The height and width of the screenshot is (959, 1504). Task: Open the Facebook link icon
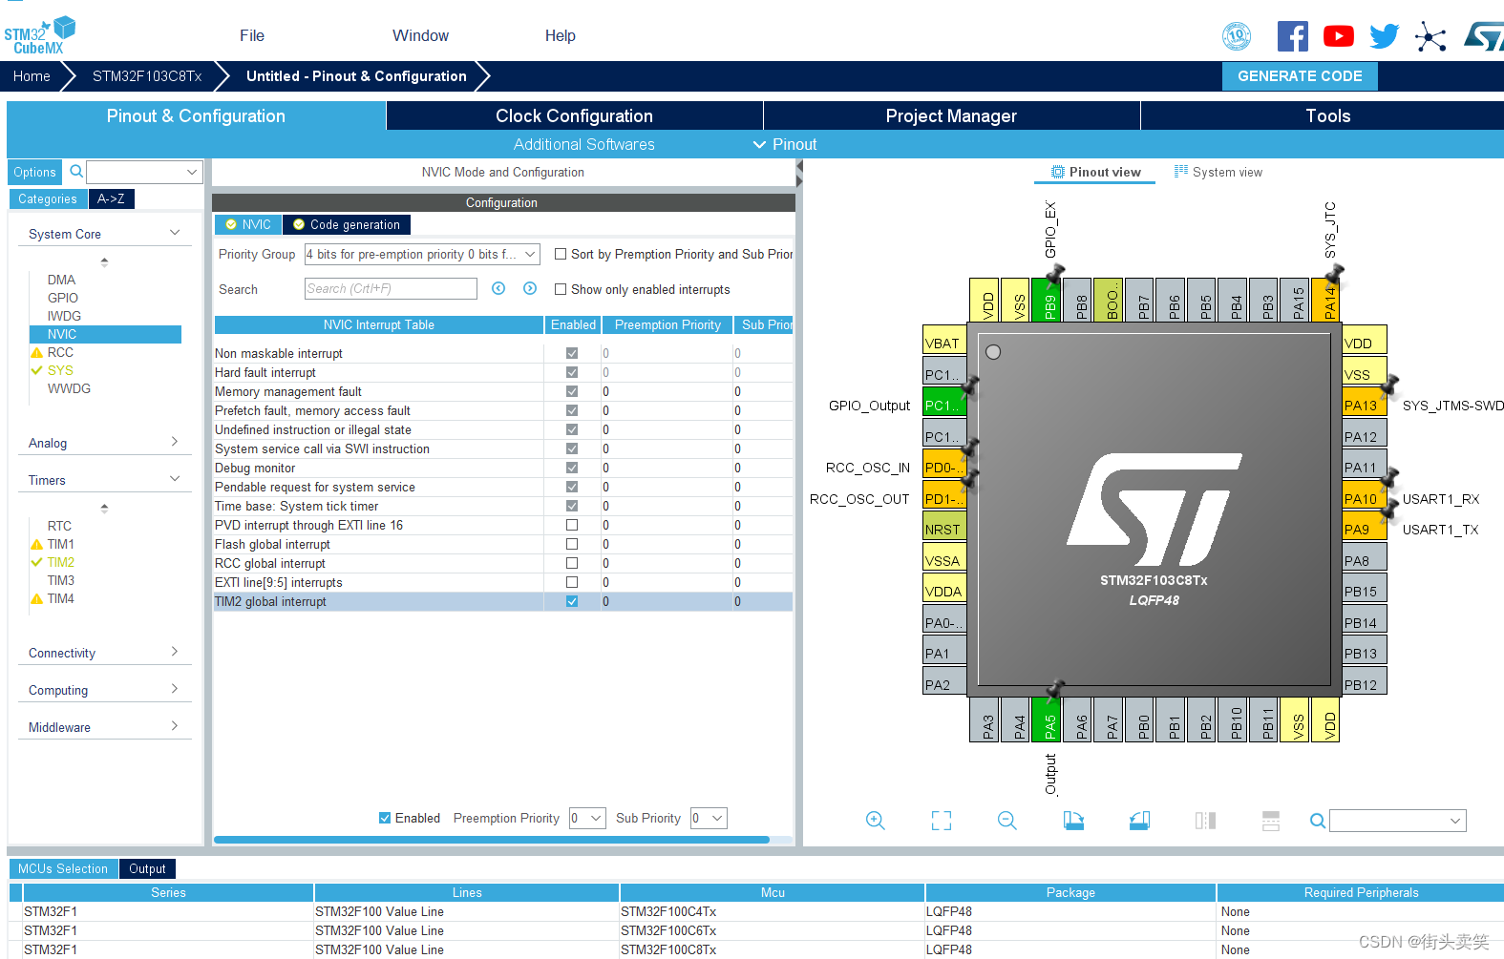pyautogui.click(x=1293, y=36)
